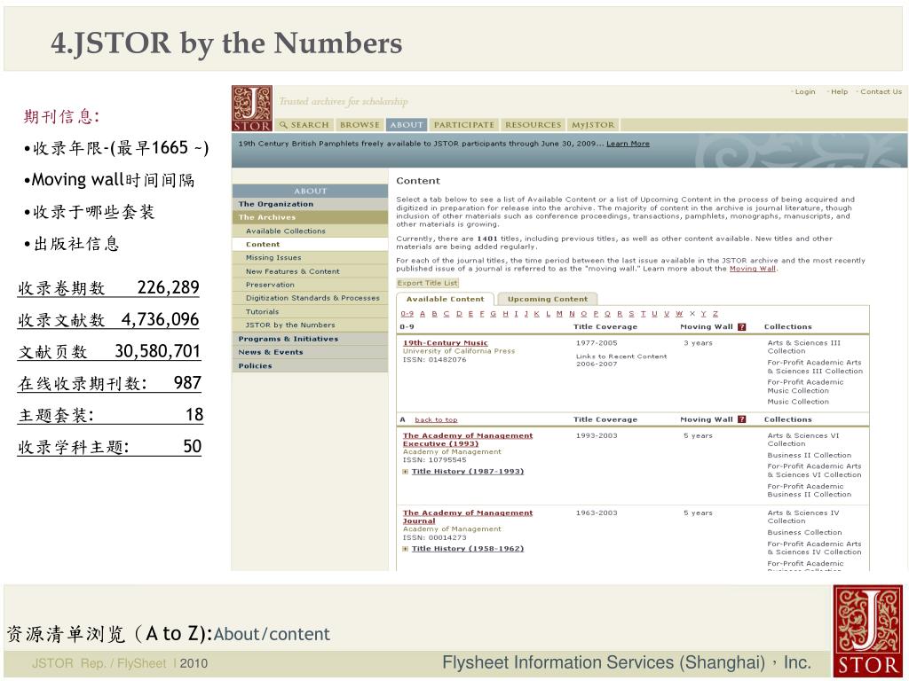Jump to letter S in alphabet index
Screen dimensions: 909x681
pyautogui.click(x=631, y=314)
